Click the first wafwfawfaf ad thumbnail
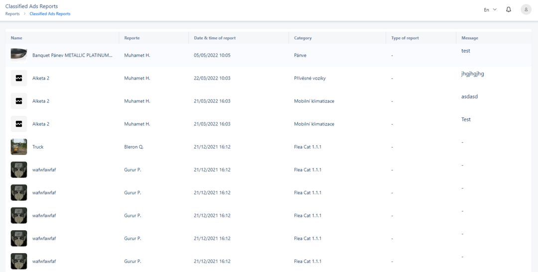This screenshot has width=538, height=272. point(19,170)
